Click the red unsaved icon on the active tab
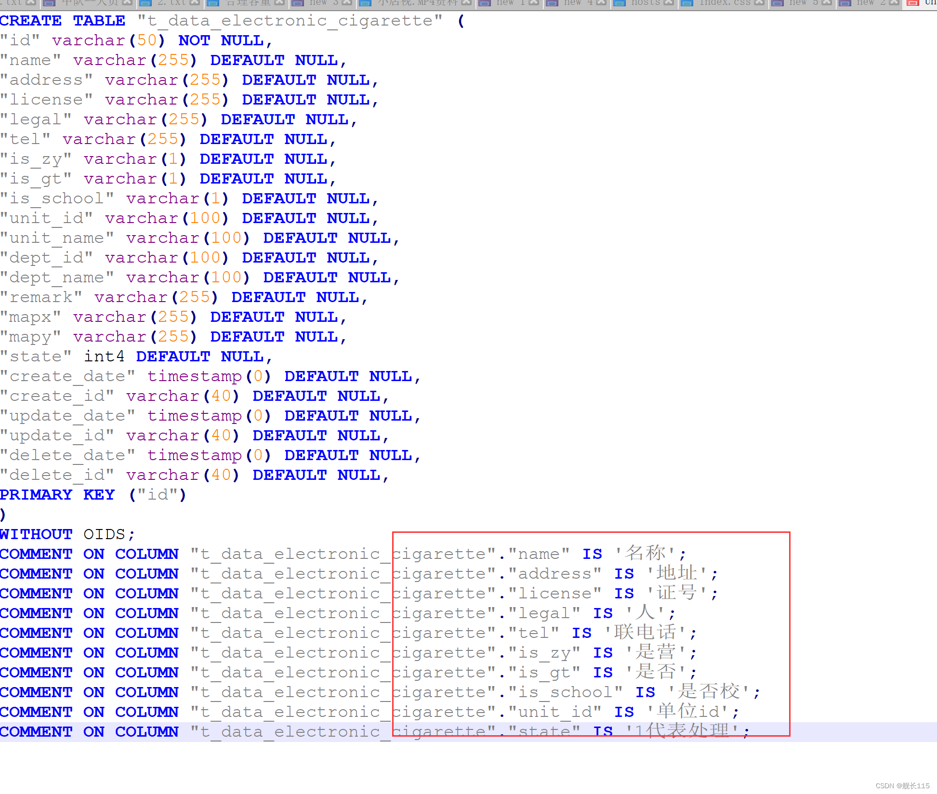The image size is (937, 794). pos(912,3)
